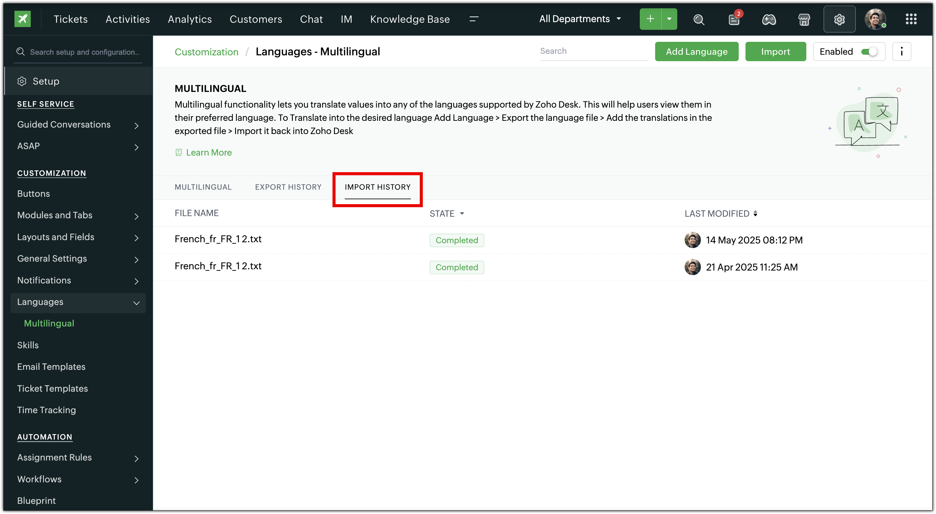Open the All Departments dropdown

pos(580,19)
